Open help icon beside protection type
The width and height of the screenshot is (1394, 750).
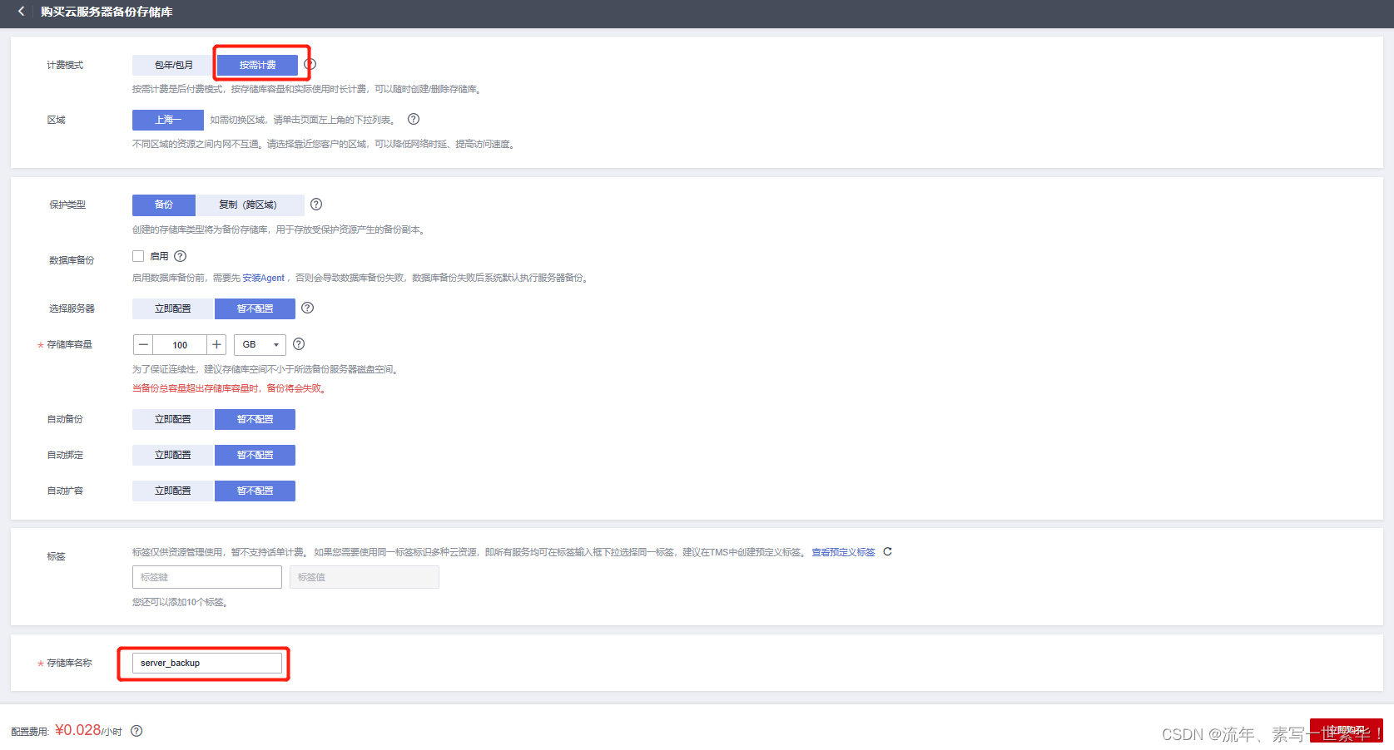pyautogui.click(x=316, y=204)
